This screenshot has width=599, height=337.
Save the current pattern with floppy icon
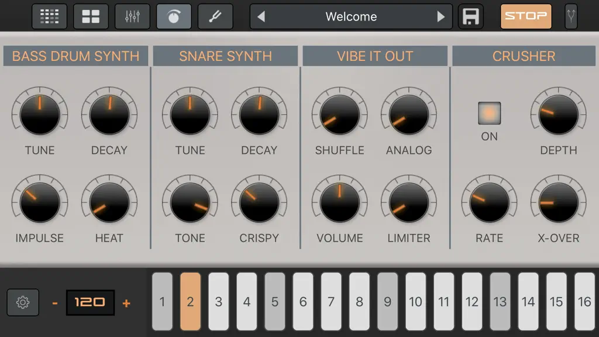471,16
